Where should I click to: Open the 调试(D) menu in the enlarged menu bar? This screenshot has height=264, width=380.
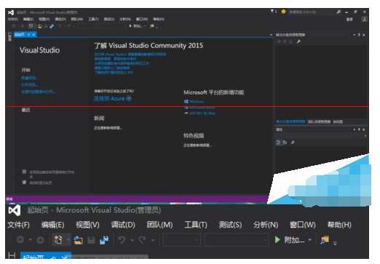coord(123,225)
